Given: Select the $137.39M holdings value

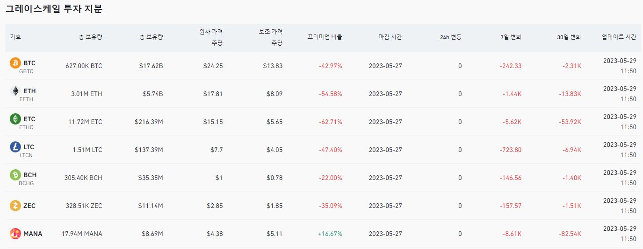Looking at the screenshot, I should [149, 150].
